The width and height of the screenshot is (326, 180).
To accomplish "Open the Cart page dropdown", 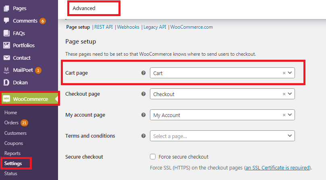I will [x=222, y=73].
